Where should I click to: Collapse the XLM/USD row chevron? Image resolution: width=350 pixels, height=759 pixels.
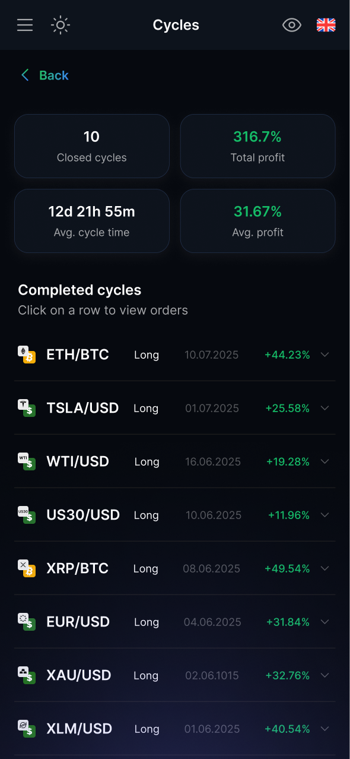(x=324, y=729)
